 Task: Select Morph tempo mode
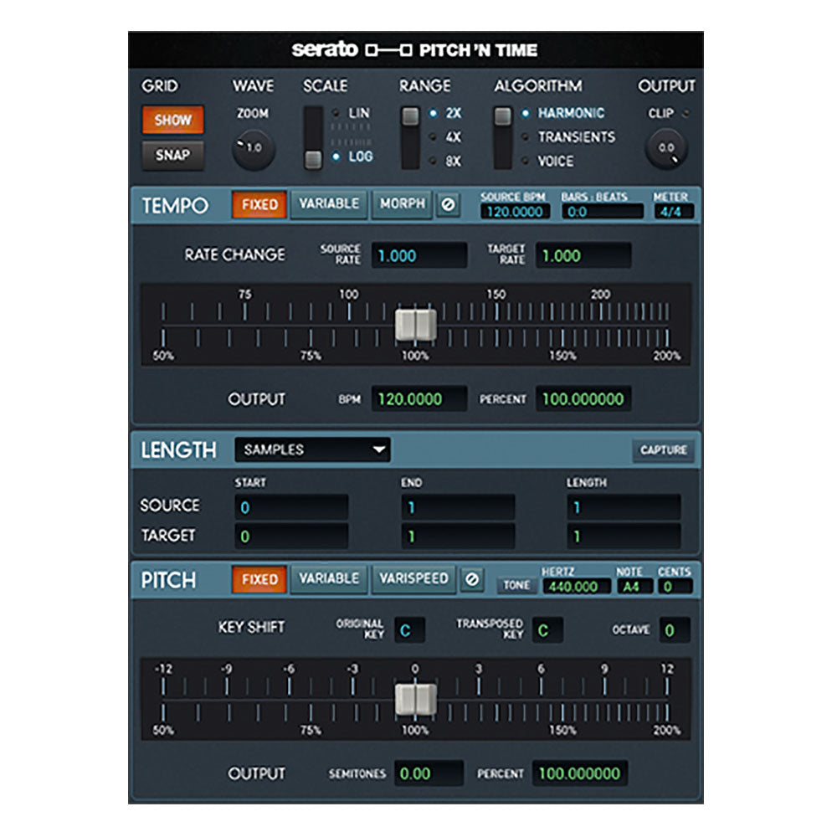(401, 203)
